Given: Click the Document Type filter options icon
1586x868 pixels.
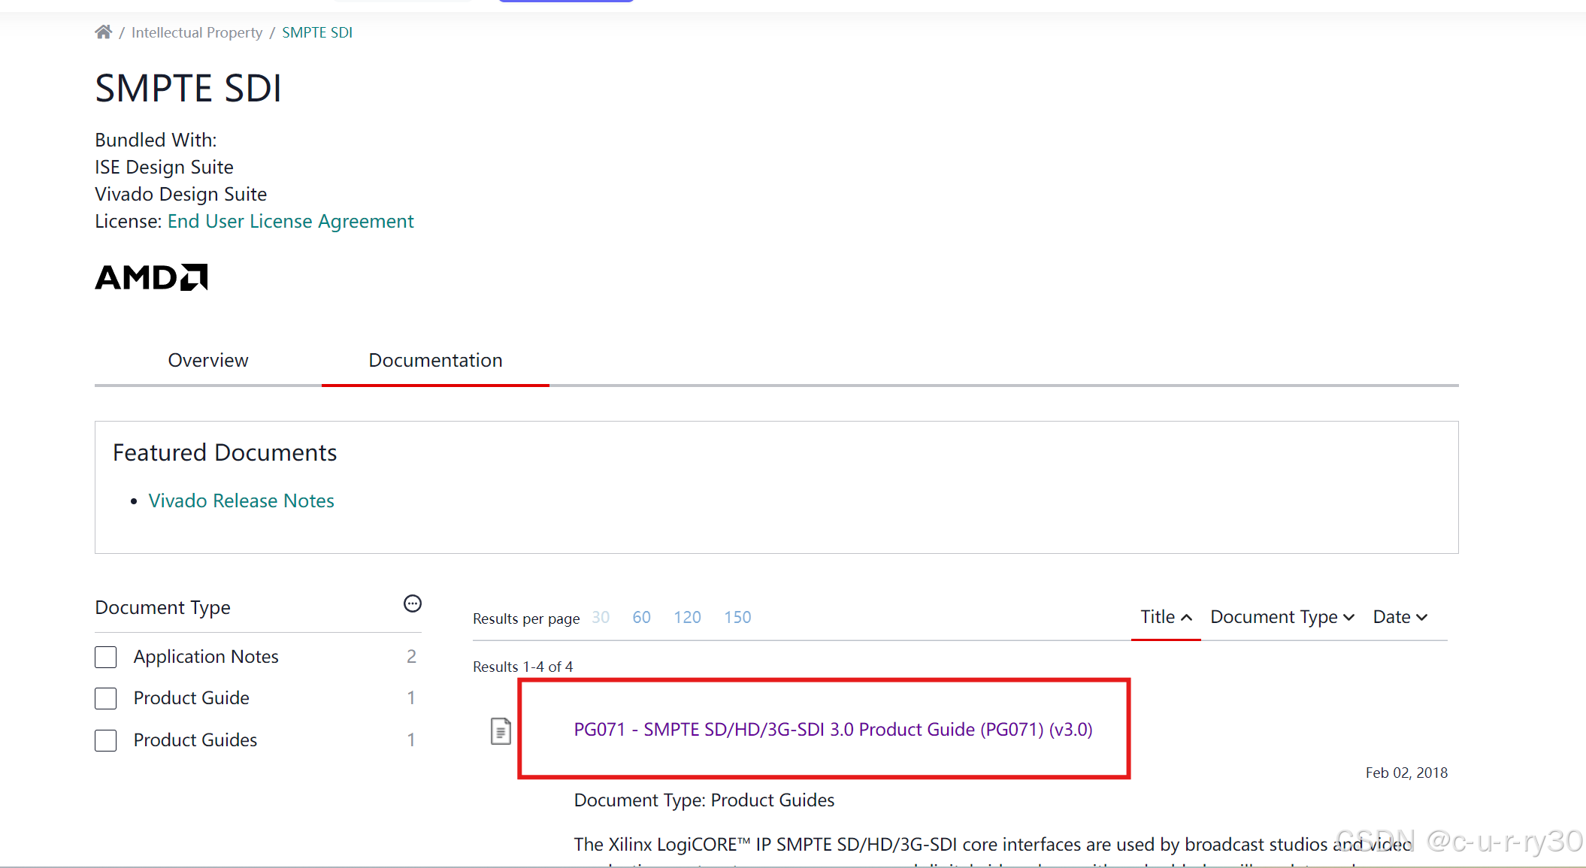Looking at the screenshot, I should pos(413,603).
